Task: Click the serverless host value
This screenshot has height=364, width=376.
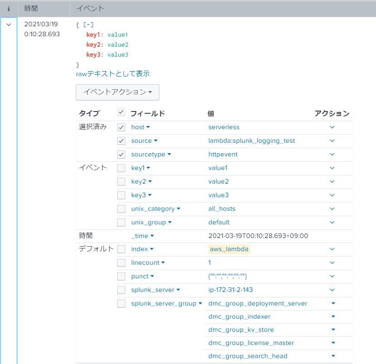Action: click(224, 127)
